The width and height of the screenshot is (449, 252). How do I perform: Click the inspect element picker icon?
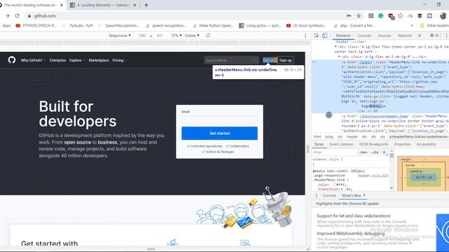click(316, 36)
